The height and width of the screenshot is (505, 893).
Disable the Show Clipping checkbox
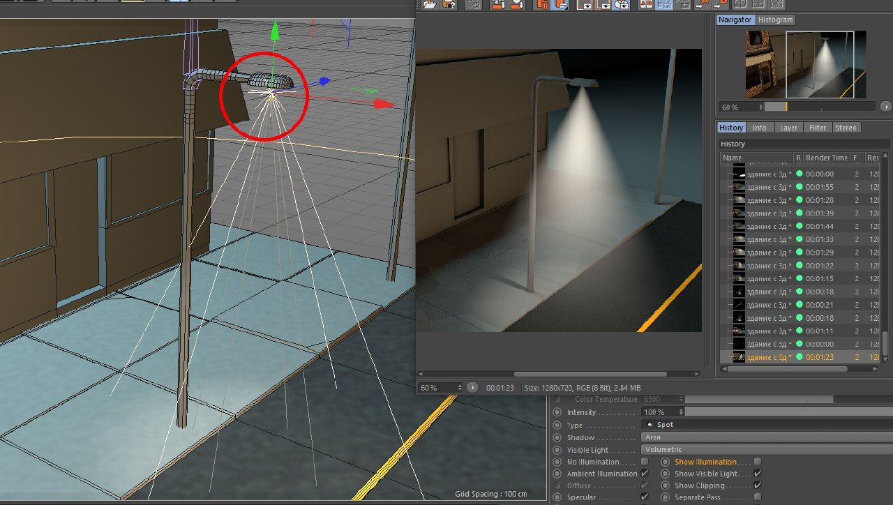[x=758, y=485]
